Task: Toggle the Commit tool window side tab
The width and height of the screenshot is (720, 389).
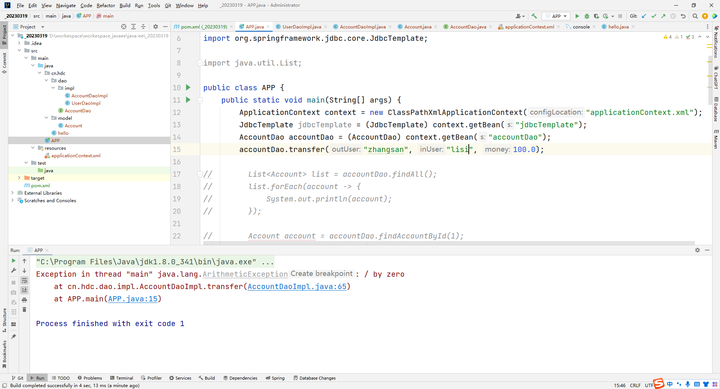Action: click(4, 63)
